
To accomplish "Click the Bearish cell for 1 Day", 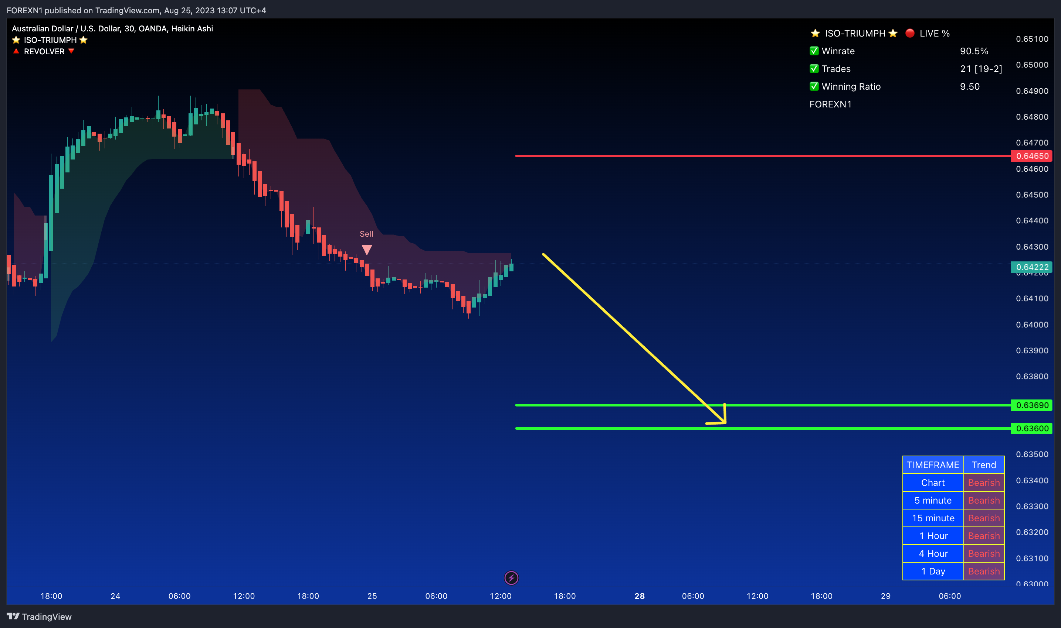I will pos(984,571).
